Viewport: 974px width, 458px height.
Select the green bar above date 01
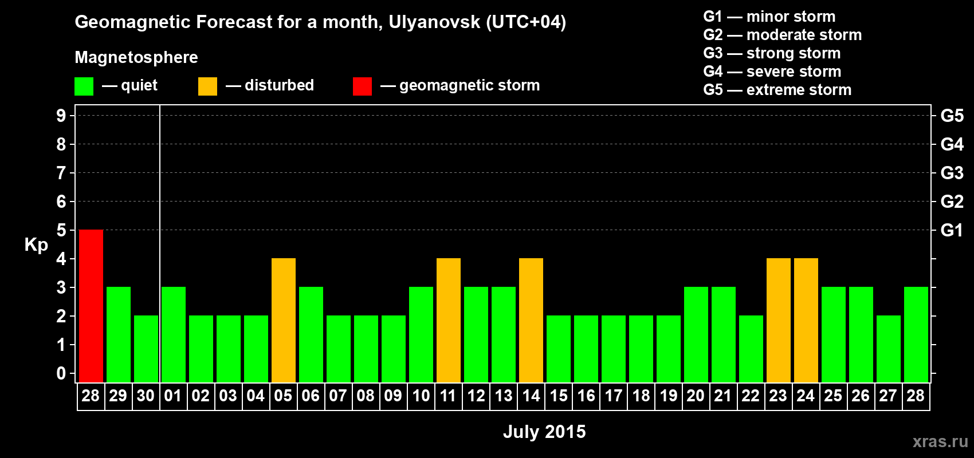point(174,334)
